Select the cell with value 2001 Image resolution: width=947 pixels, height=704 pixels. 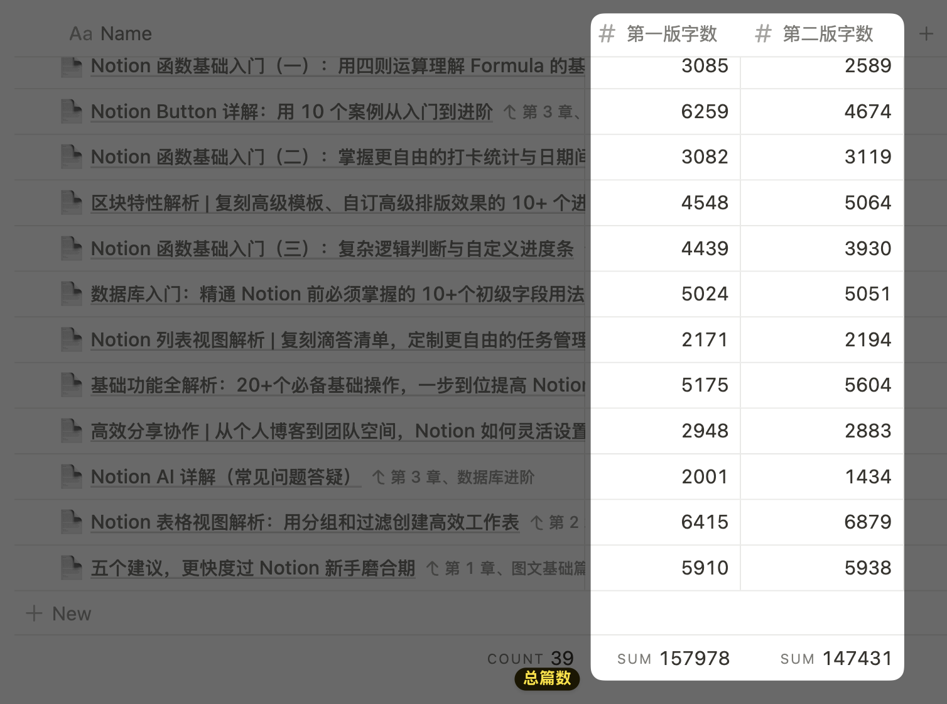tap(666, 477)
